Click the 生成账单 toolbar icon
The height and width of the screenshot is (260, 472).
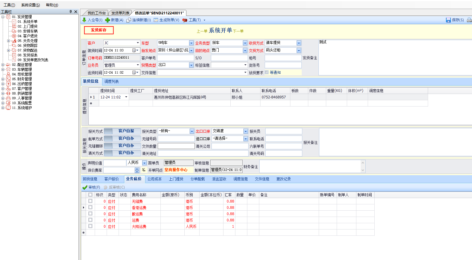coord(156,20)
